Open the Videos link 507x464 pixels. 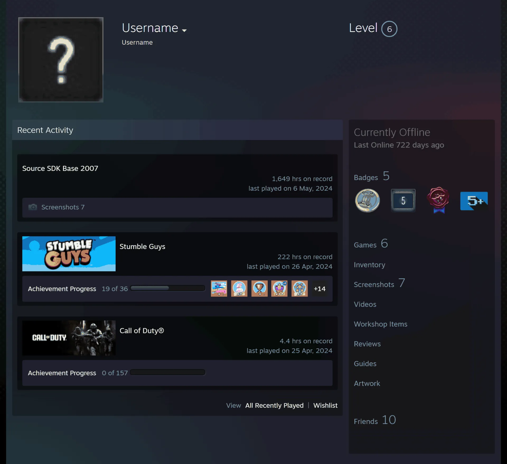(365, 304)
